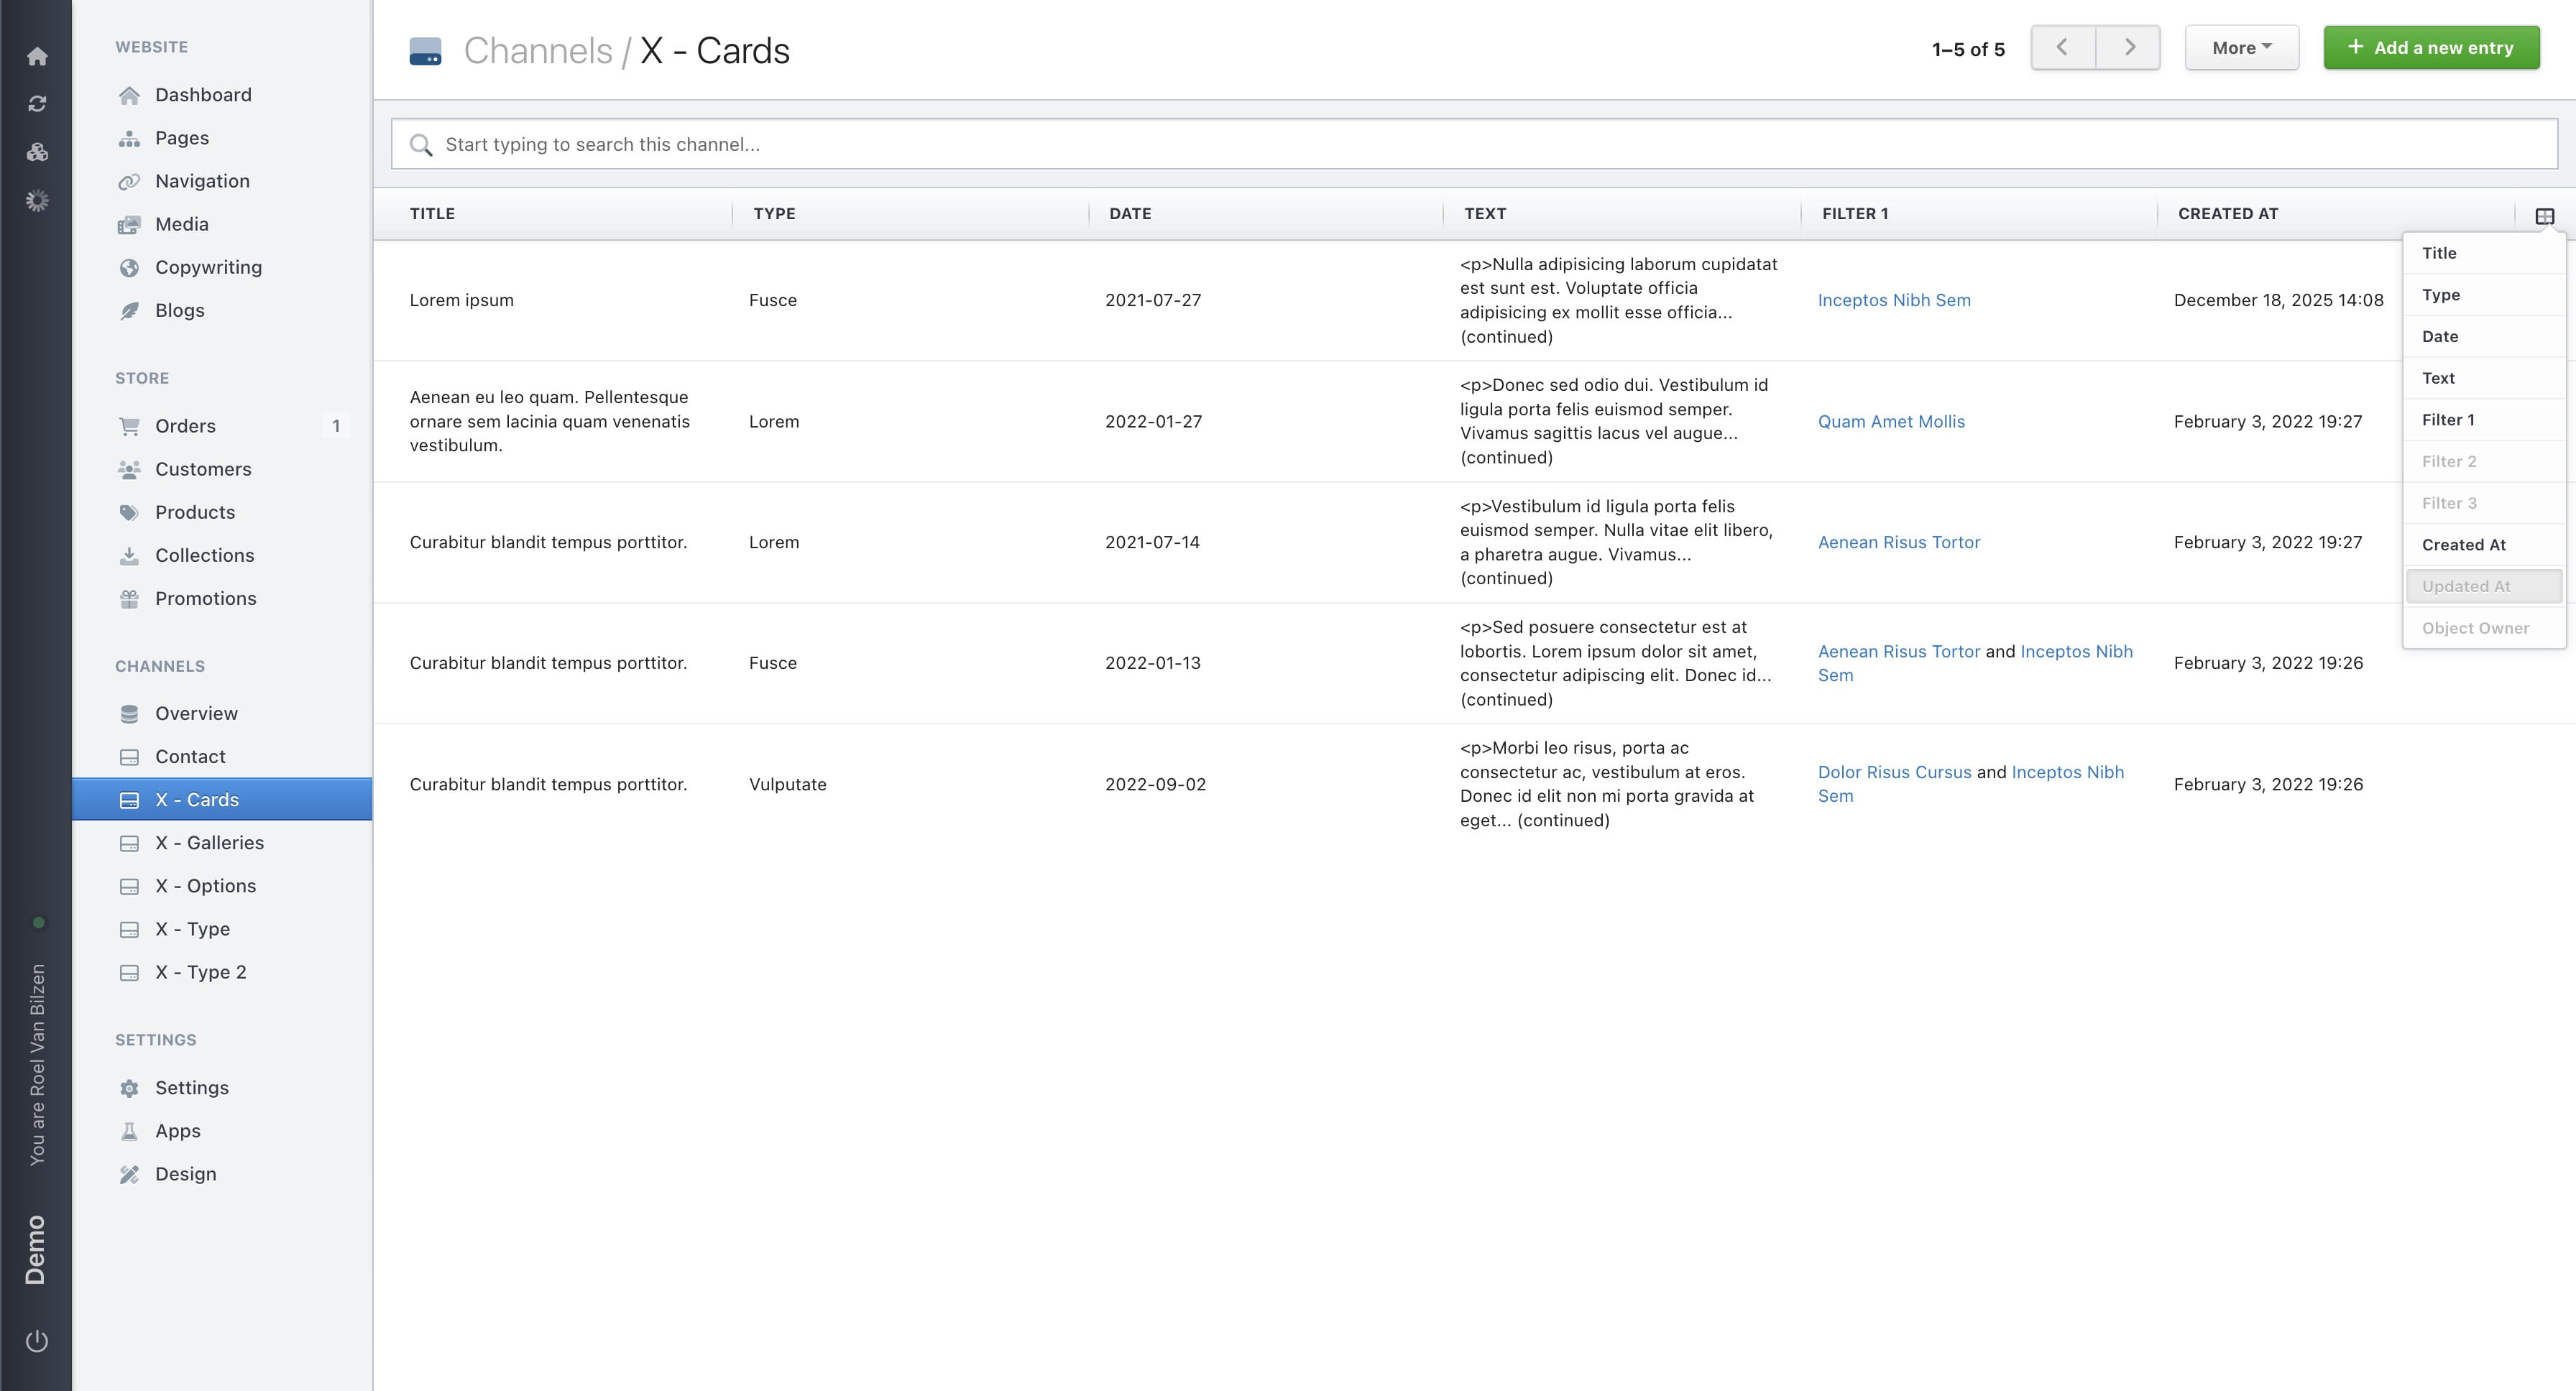The width and height of the screenshot is (2576, 1391).
Task: Click the card icon beside the X - Cards title
Action: point(426,50)
